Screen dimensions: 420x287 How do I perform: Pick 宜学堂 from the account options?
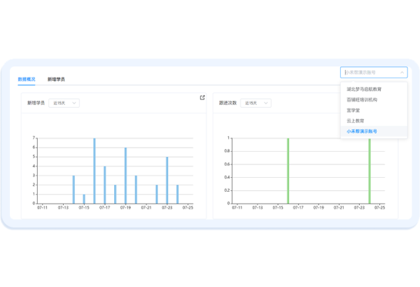pyautogui.click(x=355, y=110)
